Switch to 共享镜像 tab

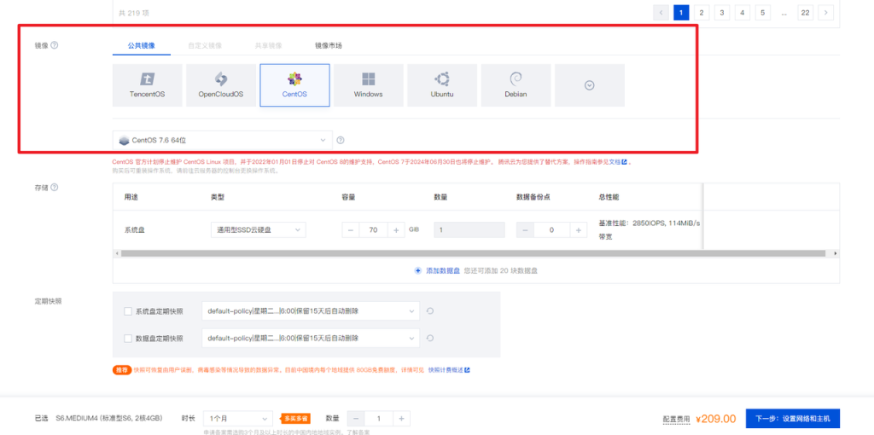(x=269, y=46)
